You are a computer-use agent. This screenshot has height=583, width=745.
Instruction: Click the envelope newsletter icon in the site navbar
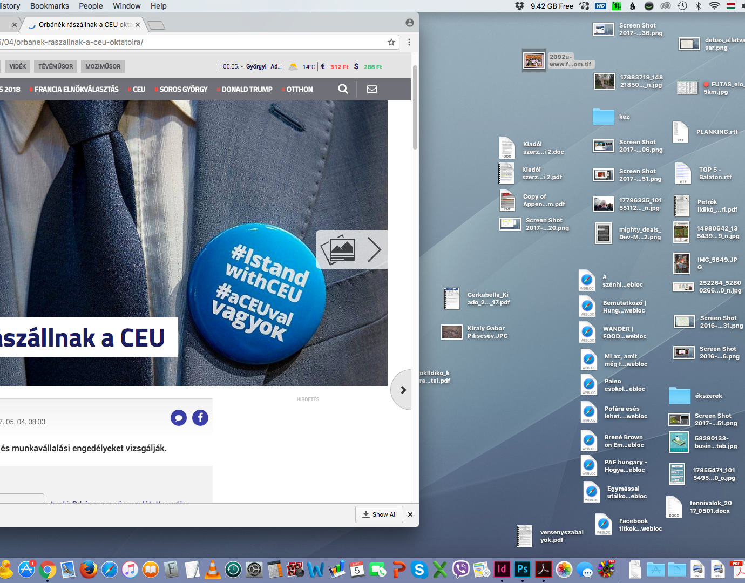tap(372, 89)
